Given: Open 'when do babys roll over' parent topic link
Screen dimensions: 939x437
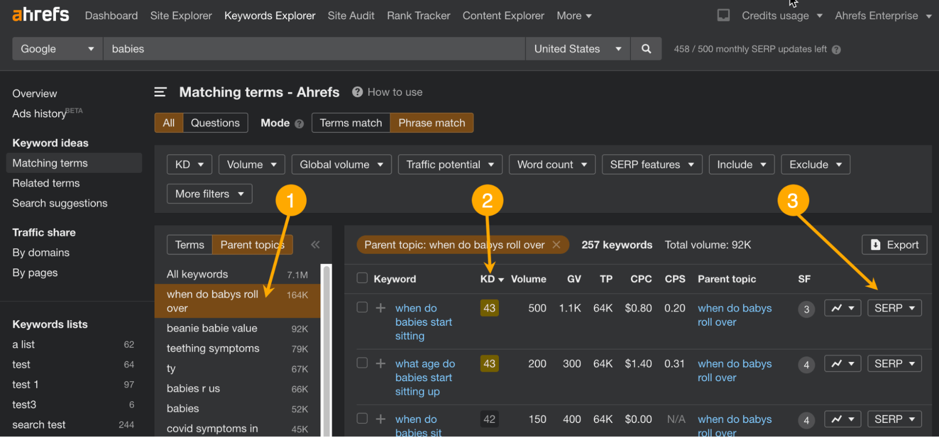Looking at the screenshot, I should (x=734, y=315).
